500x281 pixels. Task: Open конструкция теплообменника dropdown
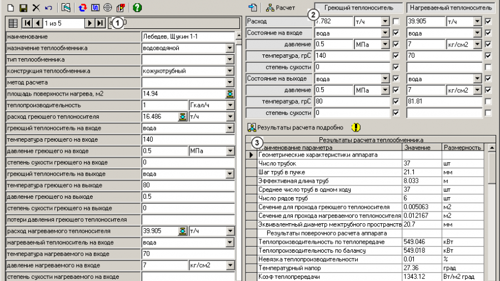(x=229, y=71)
